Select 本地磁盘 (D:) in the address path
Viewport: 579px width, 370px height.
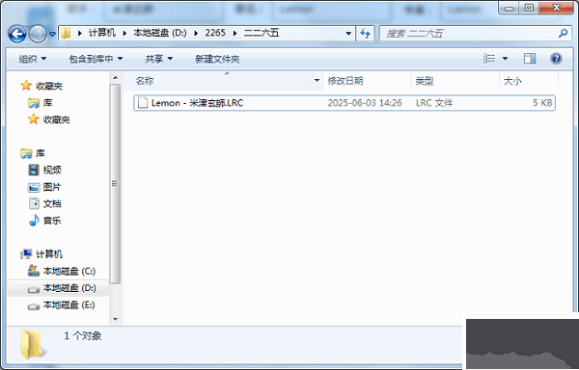click(x=160, y=33)
